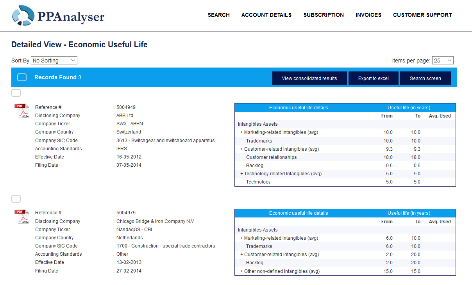This screenshot has height=285, width=472.
Task: Open INVOICES menu item
Action: 368,15
